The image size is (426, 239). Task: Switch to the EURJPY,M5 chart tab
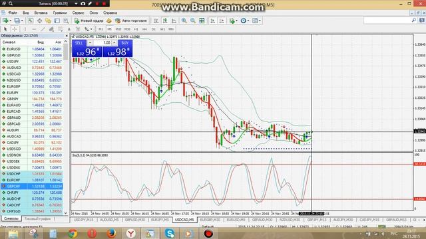pos(160,220)
